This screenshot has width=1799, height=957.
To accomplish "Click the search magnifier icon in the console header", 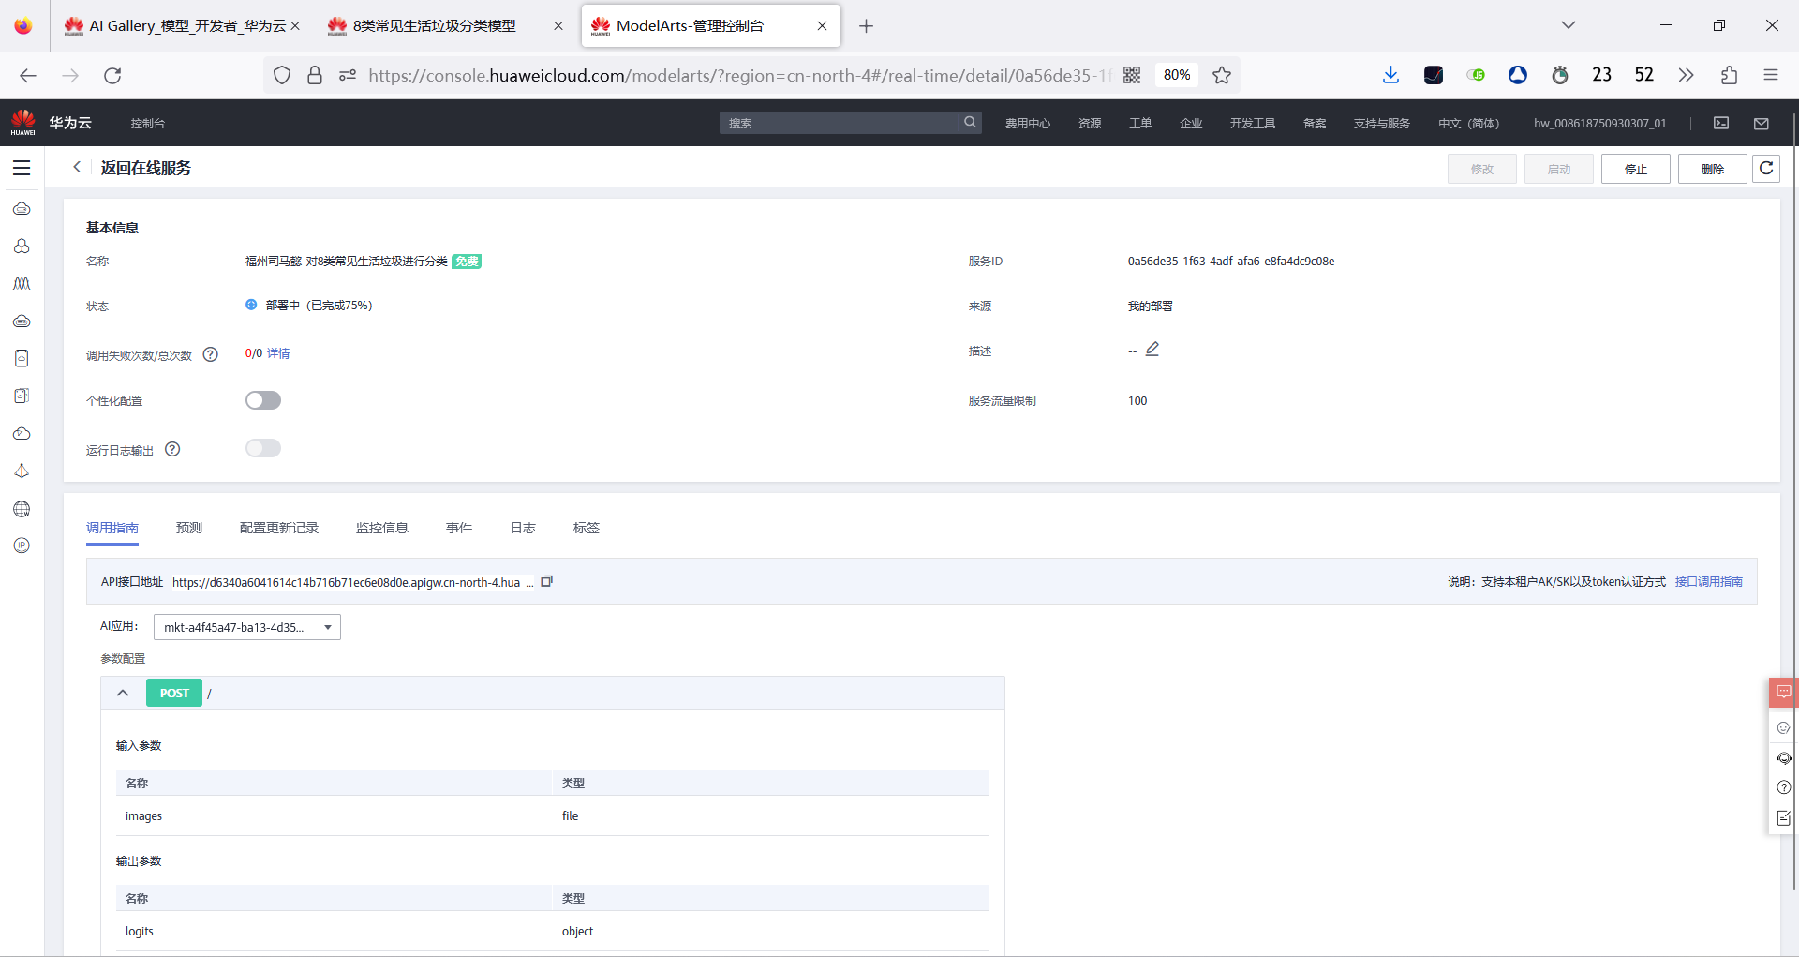I will click(x=970, y=122).
